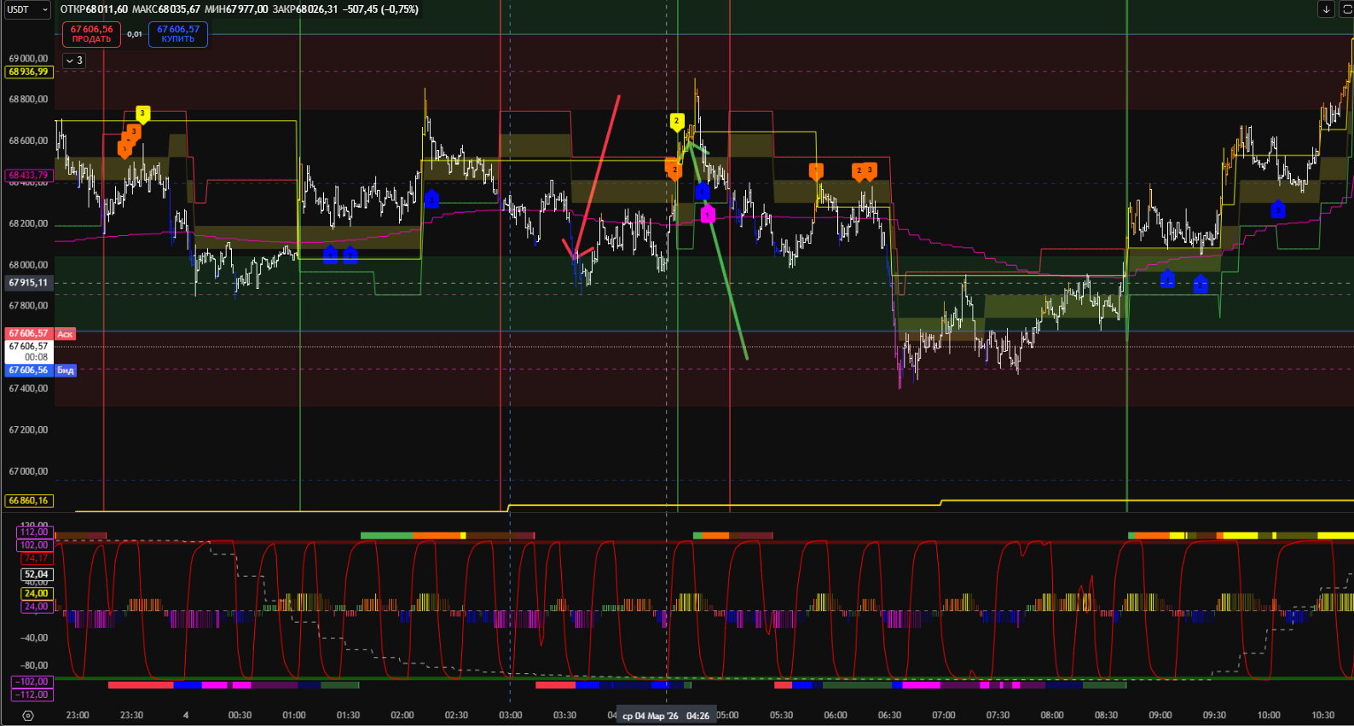Click the blue marker near 02:15

pos(431,199)
